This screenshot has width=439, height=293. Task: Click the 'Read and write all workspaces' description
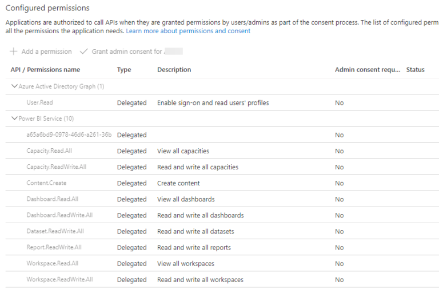(200, 279)
